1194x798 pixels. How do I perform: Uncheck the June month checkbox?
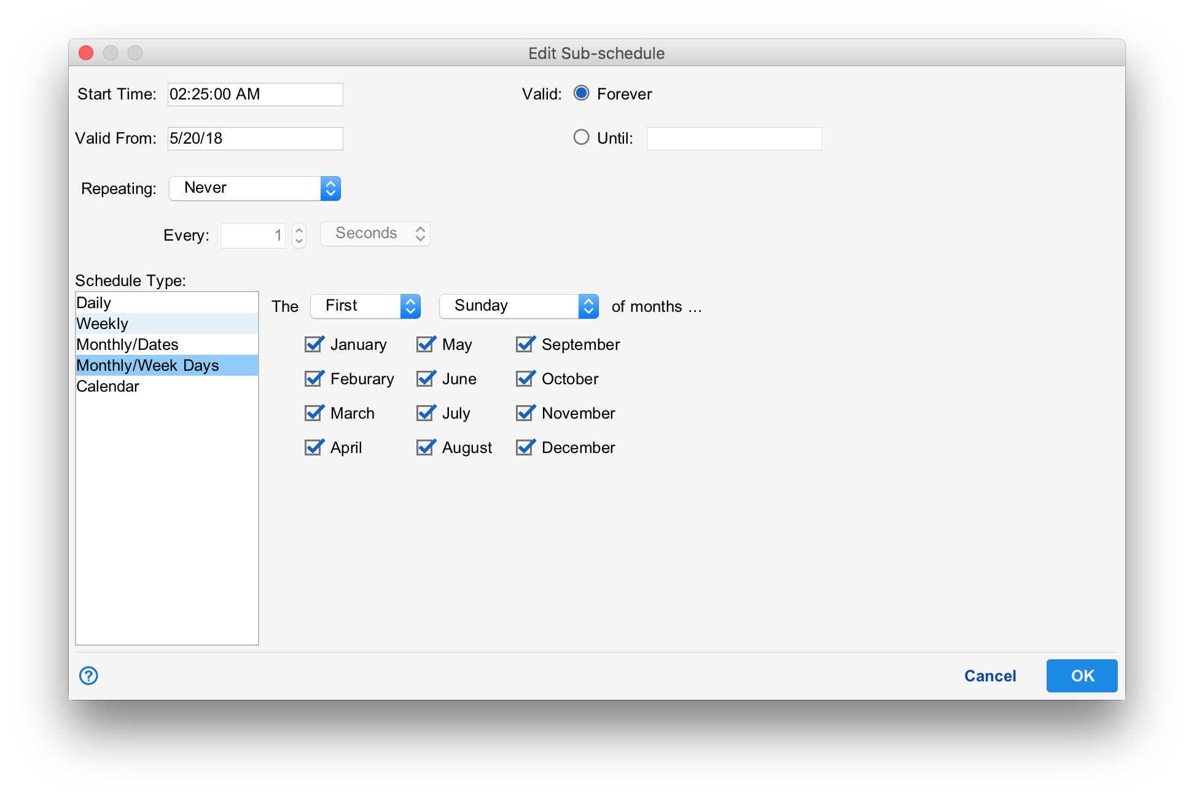point(426,379)
